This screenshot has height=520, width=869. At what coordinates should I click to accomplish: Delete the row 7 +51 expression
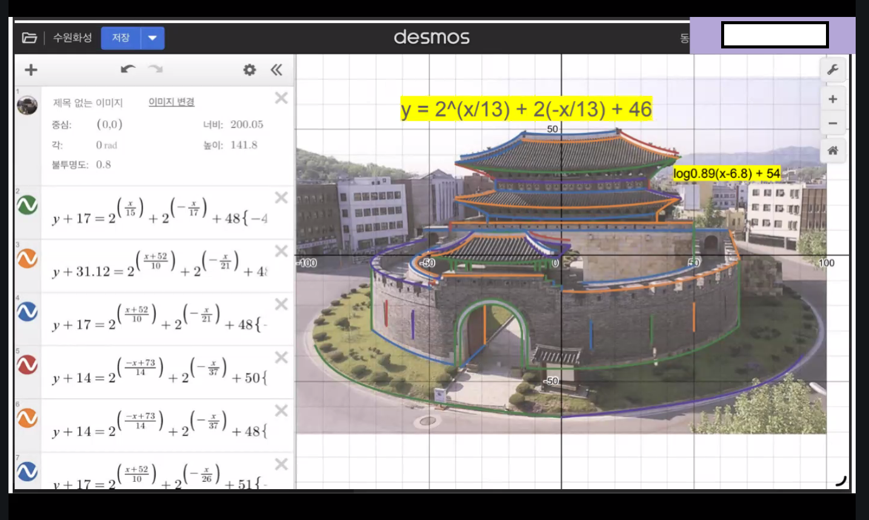tap(281, 464)
